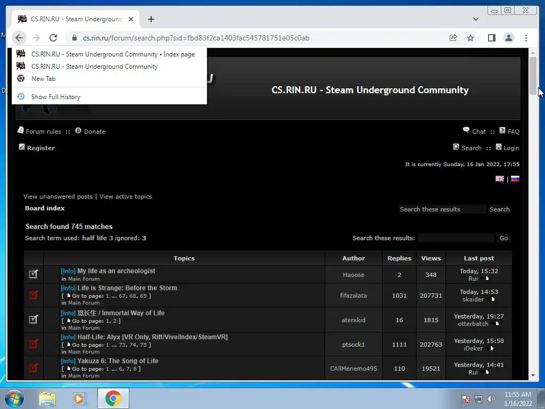Viewport: 545px width, 409px height.
Task: Click red topic icon for Half-Life: Alyx row
Action: click(34, 344)
